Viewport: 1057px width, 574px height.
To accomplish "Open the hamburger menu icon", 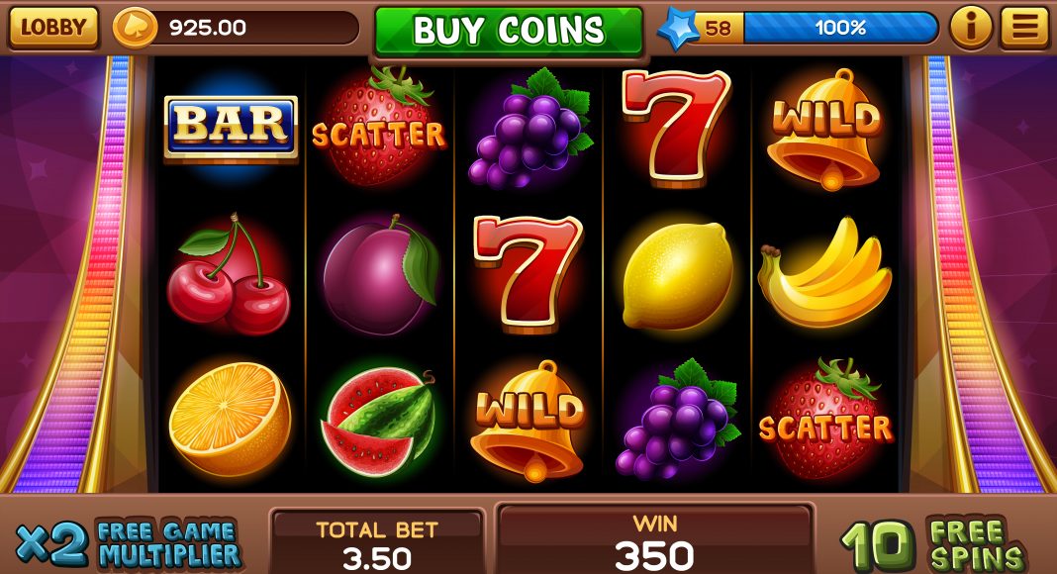I will (x=1024, y=28).
